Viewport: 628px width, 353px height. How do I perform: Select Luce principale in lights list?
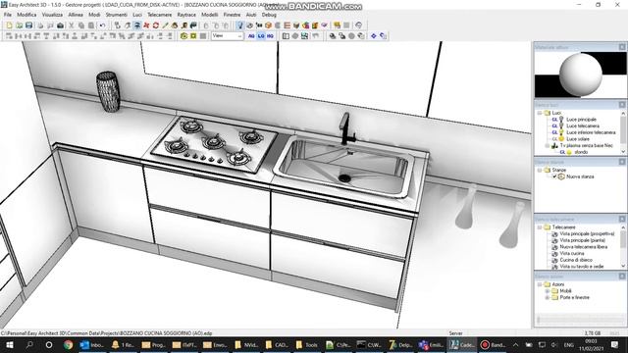581,120
